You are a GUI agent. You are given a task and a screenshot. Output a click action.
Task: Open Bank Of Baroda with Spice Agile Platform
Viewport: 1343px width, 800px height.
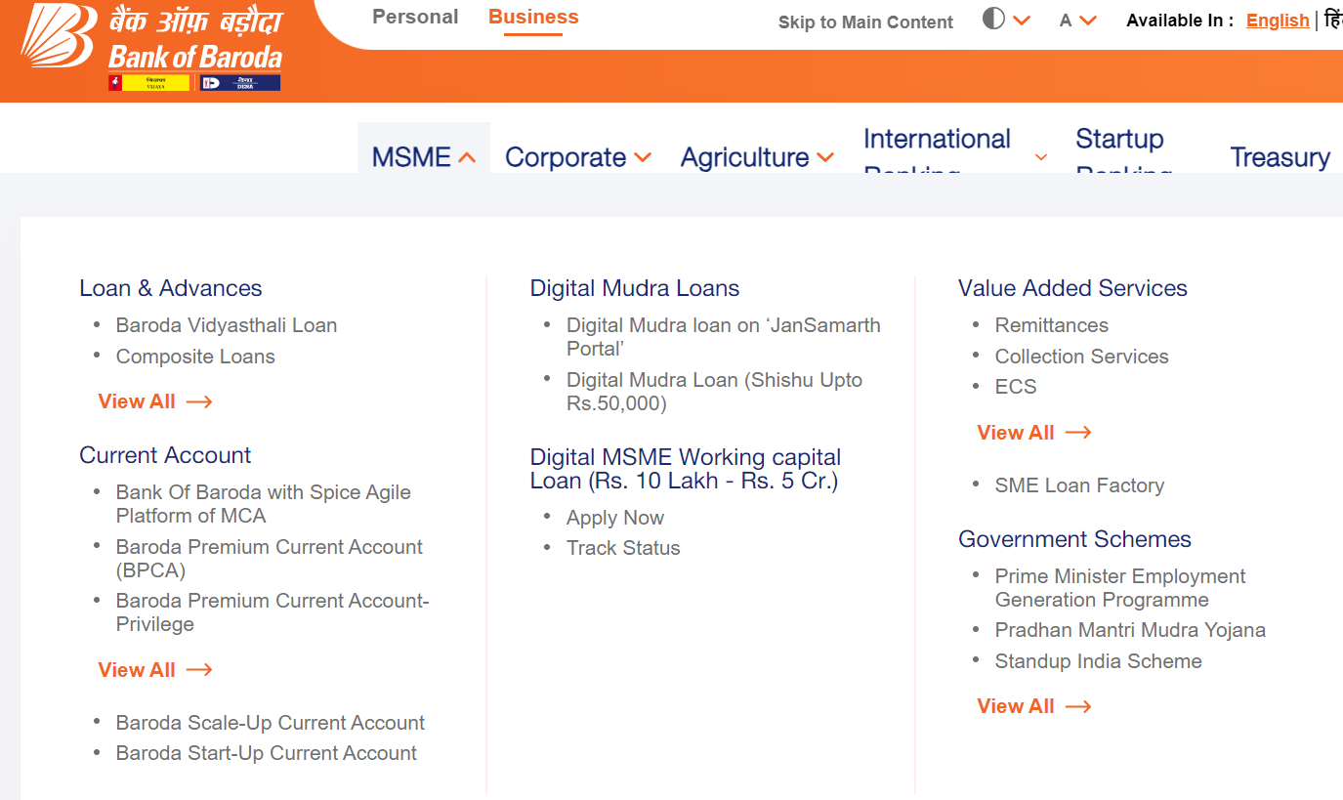point(264,504)
